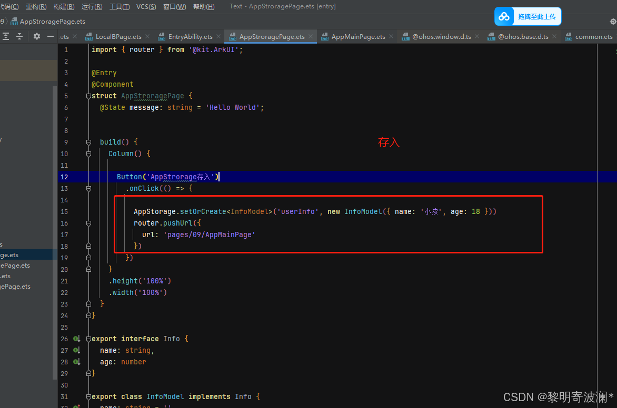The width and height of the screenshot is (617, 408).
Task: Collapse all items in project panel
Action: point(19,37)
